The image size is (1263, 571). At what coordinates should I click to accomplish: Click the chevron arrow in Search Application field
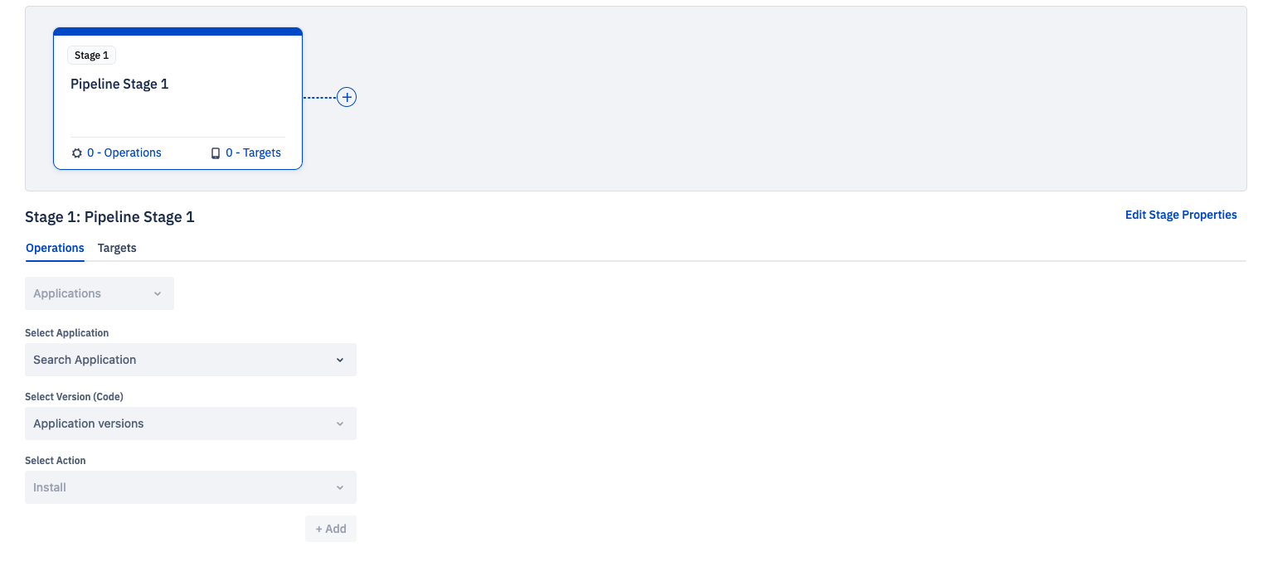[x=339, y=360]
